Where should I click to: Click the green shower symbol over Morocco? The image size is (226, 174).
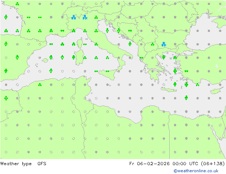[x=6, y=98]
